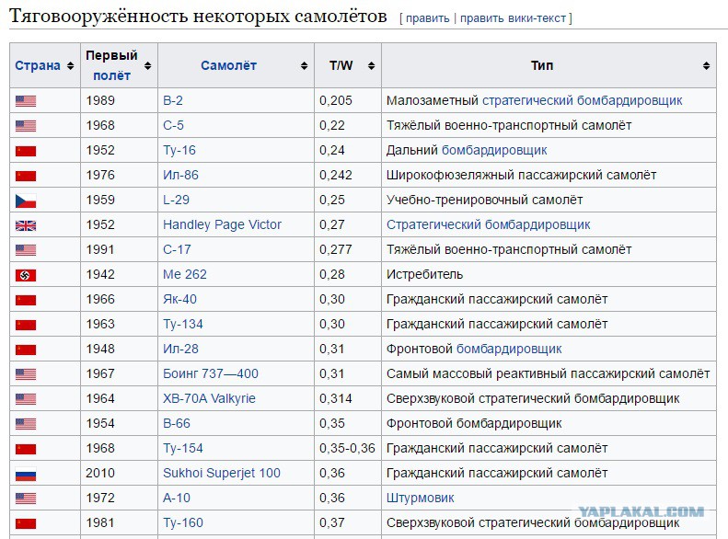Open the Ил-86 aircraft article
Image resolution: width=728 pixels, height=539 pixels.
tap(180, 176)
